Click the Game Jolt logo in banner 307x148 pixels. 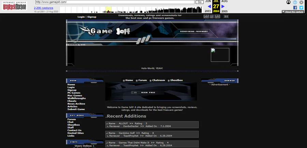pyautogui.click(x=105, y=31)
